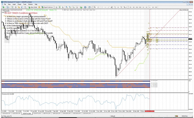Viewport: 194px width, 118px height.
Task: Show the Market Watch panel
Action: pyautogui.click(x=12, y=7)
